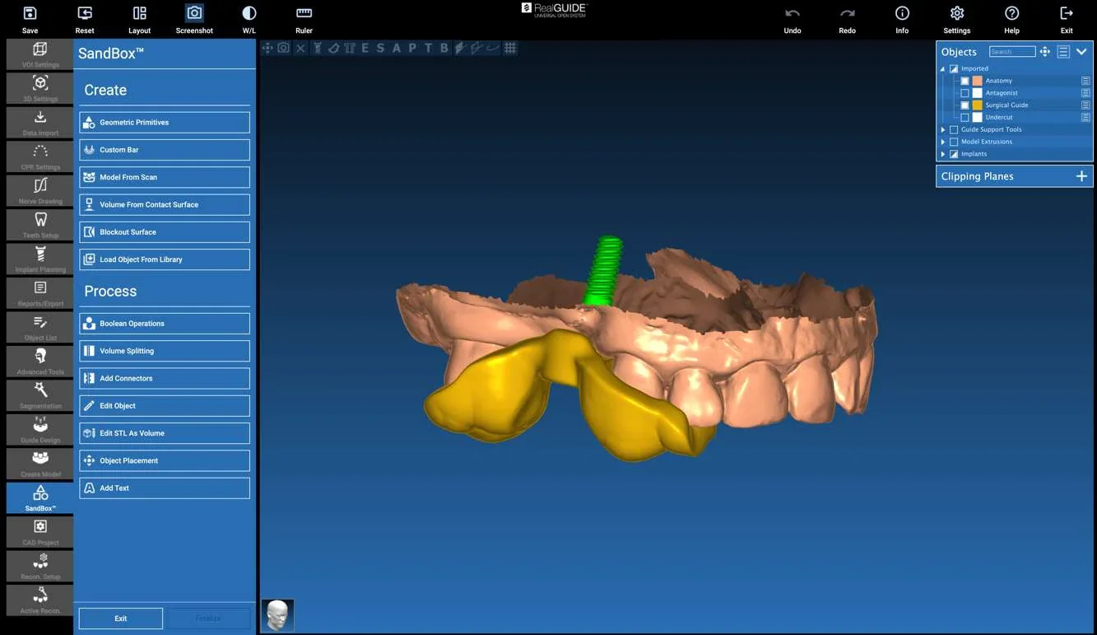Open the Segmentation sidebar tab
This screenshot has height=635, width=1097.
[40, 395]
